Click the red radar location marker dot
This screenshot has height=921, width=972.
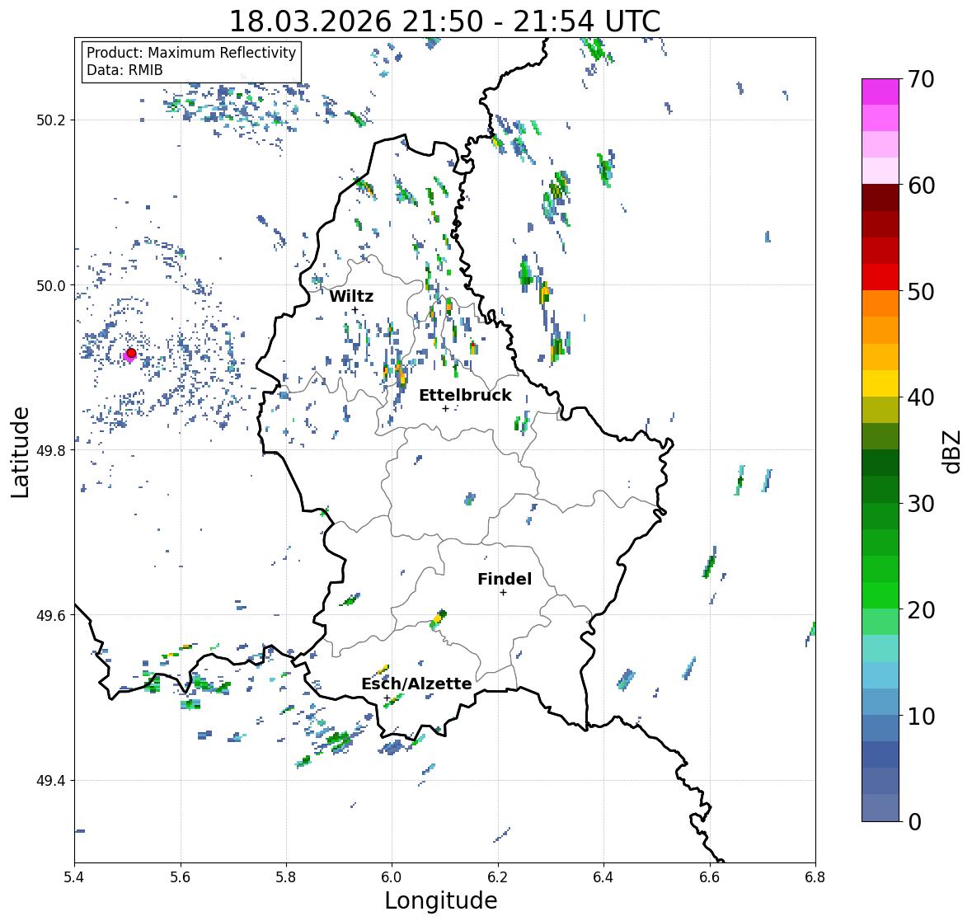point(131,353)
